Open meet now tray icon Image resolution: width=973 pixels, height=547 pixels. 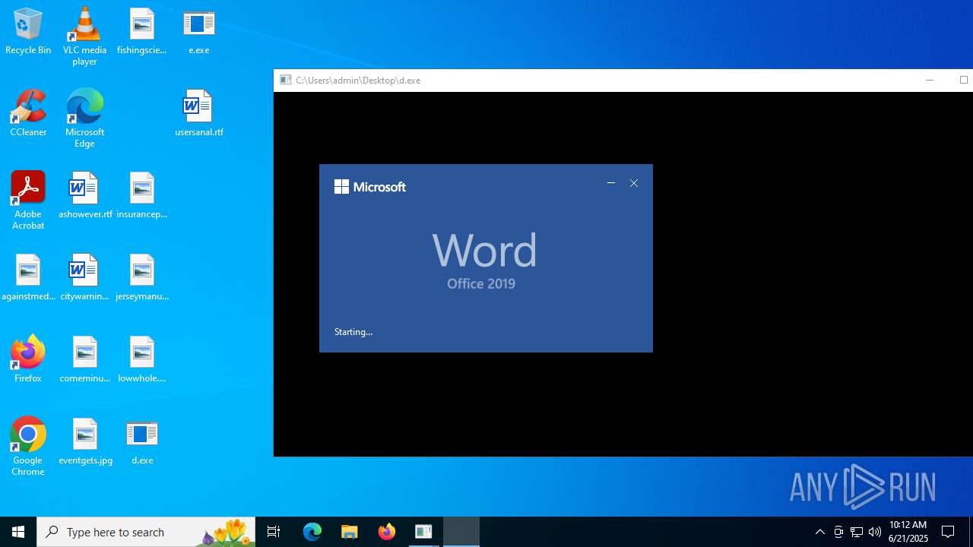point(838,532)
